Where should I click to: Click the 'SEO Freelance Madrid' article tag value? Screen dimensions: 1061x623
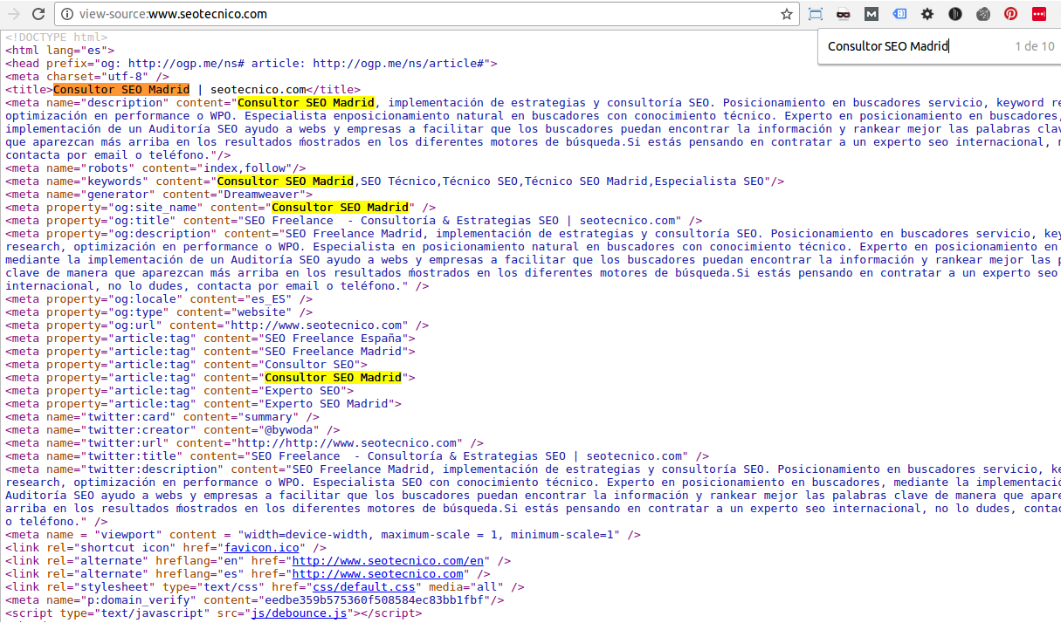334,352
